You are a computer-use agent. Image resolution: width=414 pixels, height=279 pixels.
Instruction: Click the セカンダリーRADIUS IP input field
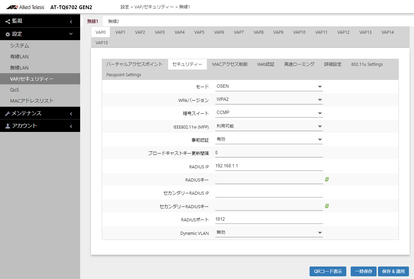[269, 193]
